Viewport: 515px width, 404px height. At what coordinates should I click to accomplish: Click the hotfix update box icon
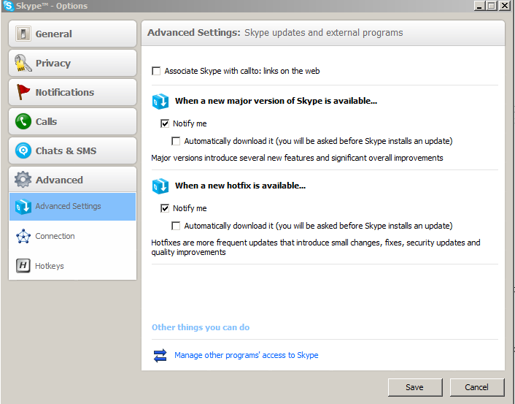coord(160,186)
